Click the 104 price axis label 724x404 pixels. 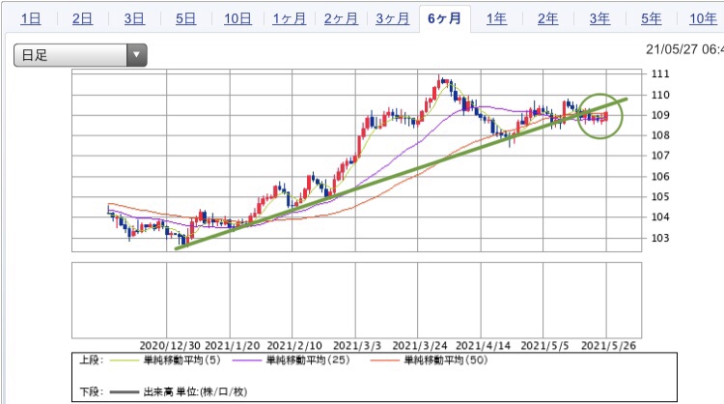(x=660, y=216)
